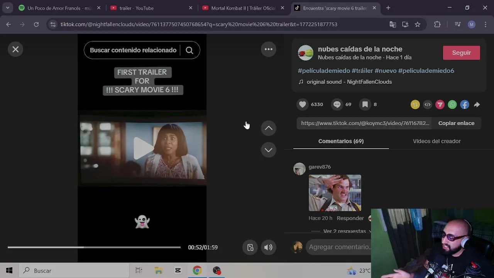Open the creator's profile avatar
This screenshot has height=278, width=494.
pyautogui.click(x=306, y=53)
